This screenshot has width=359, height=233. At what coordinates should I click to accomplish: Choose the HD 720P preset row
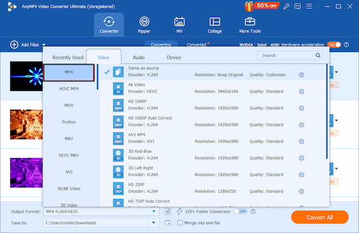[x=212, y=188]
